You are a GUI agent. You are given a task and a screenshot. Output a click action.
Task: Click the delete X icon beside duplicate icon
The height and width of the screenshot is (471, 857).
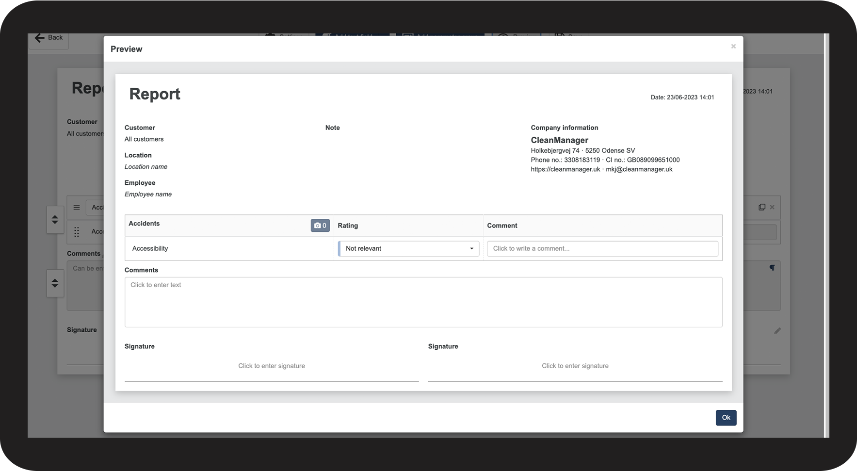[772, 207]
